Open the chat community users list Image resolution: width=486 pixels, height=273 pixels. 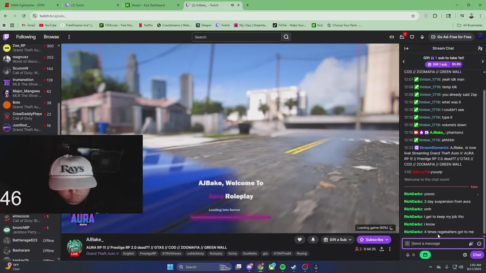(x=480, y=48)
